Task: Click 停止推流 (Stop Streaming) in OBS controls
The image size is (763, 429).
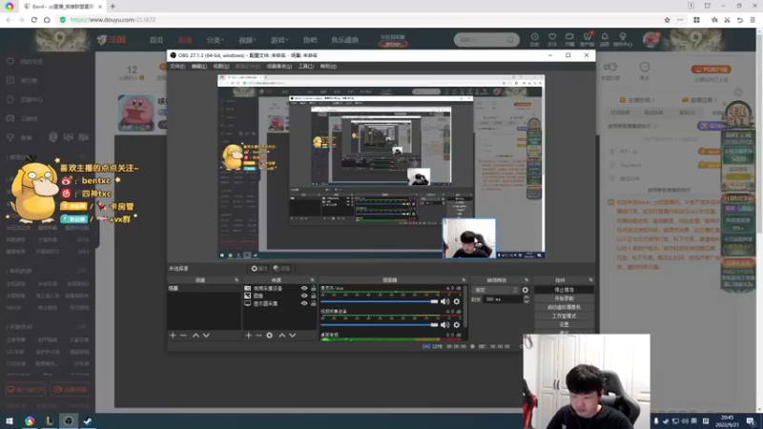Action: (564, 290)
